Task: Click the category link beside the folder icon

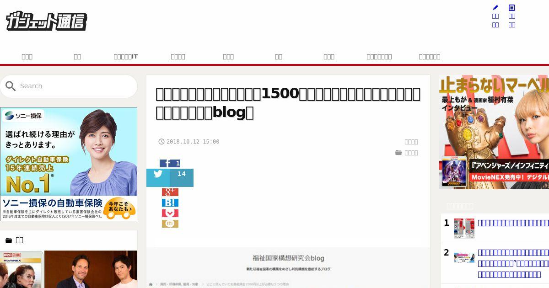Action: pos(411,153)
